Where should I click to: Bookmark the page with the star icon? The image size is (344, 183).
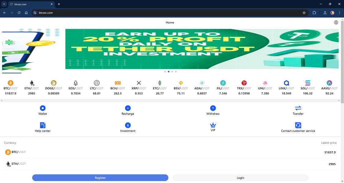[304, 12]
